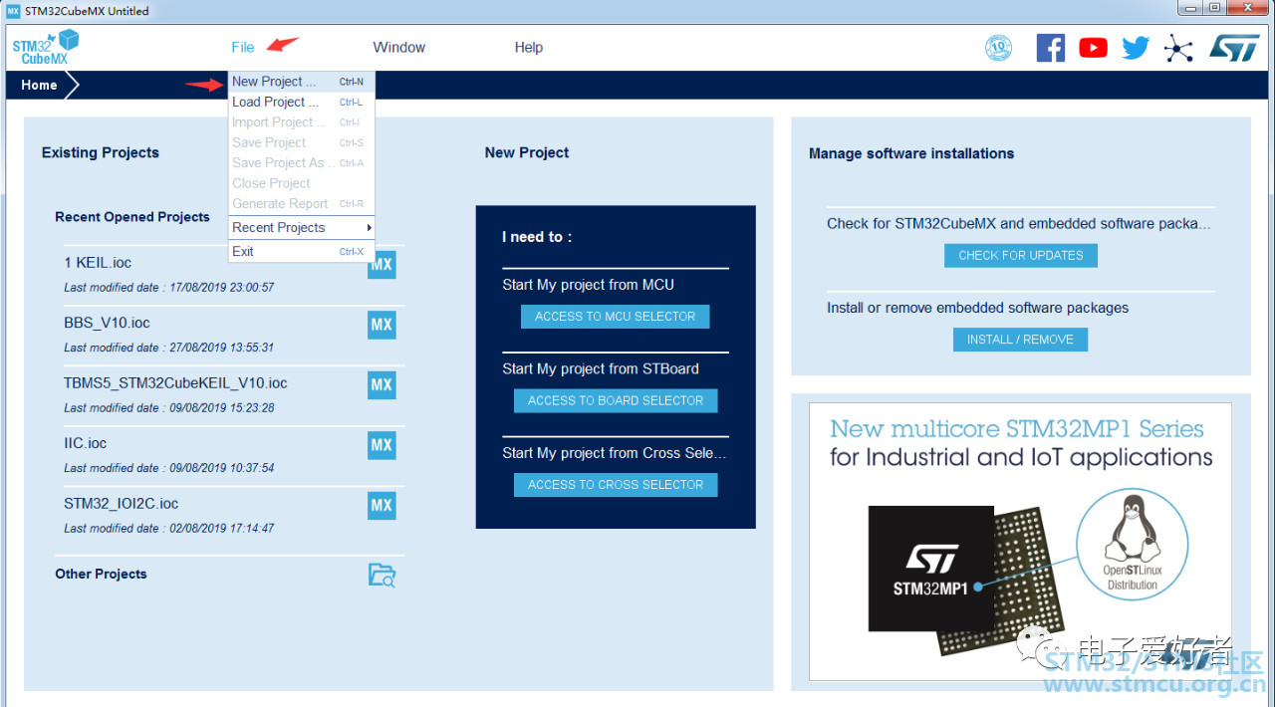Click MX icon next to BBS_V10.ioc
1275x707 pixels.
point(382,325)
